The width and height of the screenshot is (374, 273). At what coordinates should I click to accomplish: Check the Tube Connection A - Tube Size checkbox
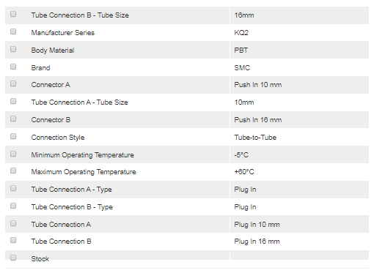pyautogui.click(x=13, y=101)
